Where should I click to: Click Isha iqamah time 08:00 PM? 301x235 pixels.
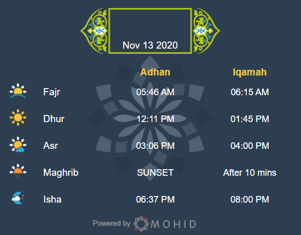pyautogui.click(x=250, y=200)
